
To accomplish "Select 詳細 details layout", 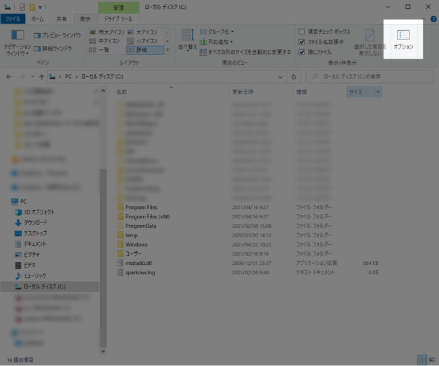I will coord(145,50).
